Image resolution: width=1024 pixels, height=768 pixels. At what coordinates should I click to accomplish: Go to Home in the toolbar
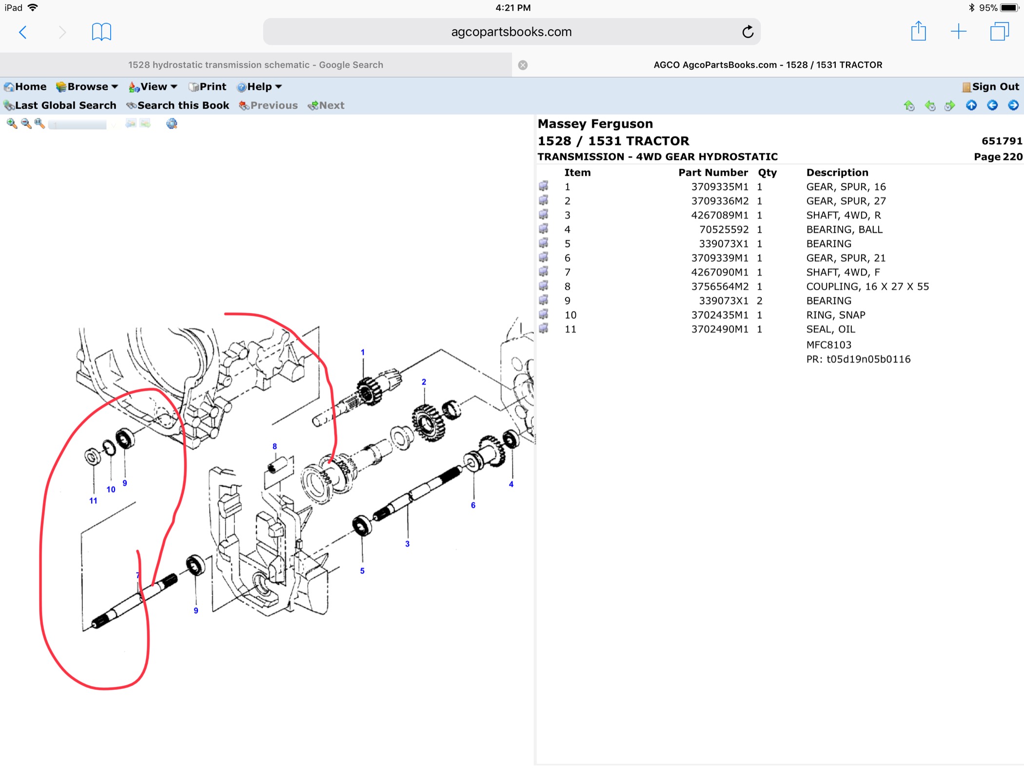[25, 87]
